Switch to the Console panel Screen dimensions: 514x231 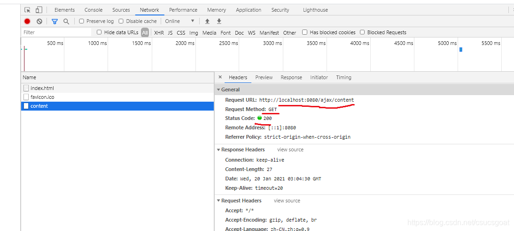(93, 10)
